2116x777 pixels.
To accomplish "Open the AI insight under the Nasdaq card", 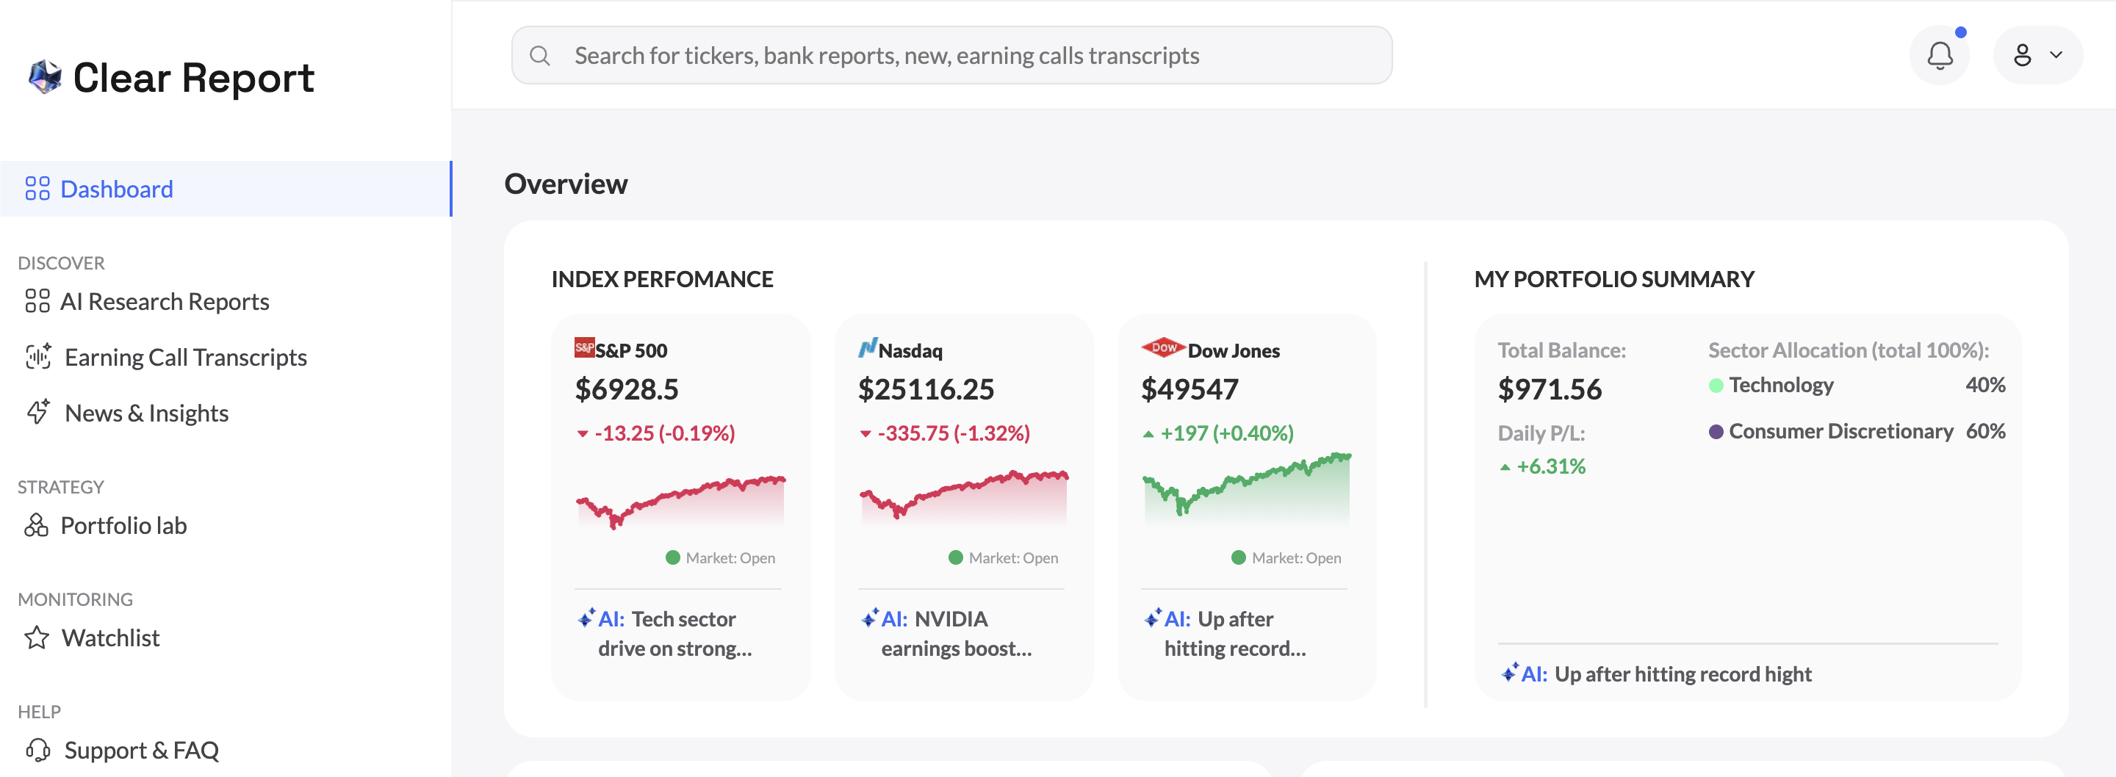I will point(955,632).
